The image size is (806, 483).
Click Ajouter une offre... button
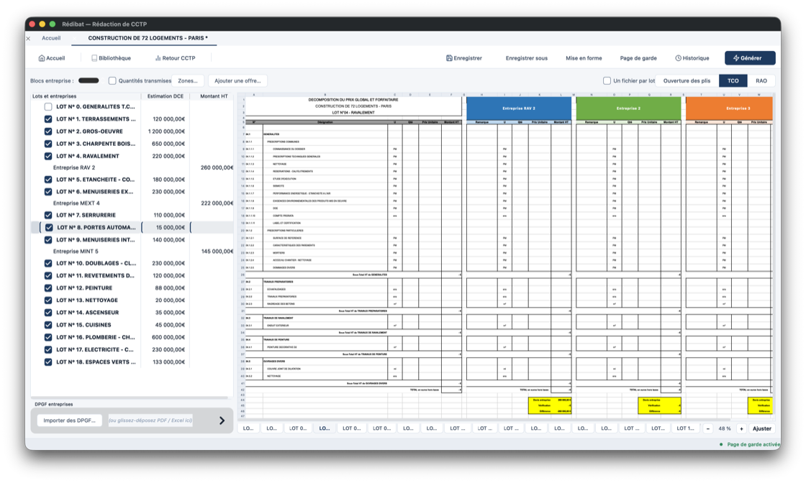[x=237, y=80]
